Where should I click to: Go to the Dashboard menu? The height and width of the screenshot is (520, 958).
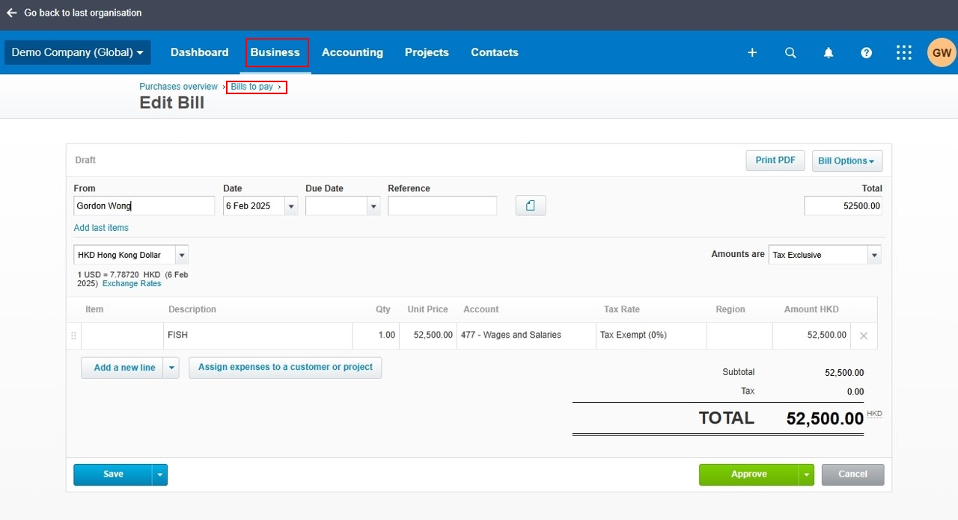(x=199, y=52)
